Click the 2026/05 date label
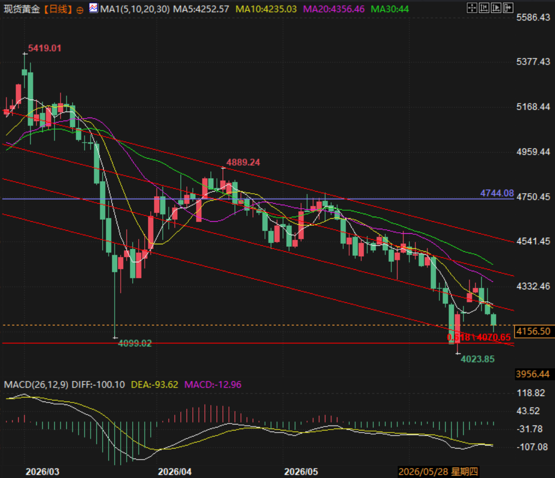Screen dimensions: 555x478 click(x=301, y=471)
